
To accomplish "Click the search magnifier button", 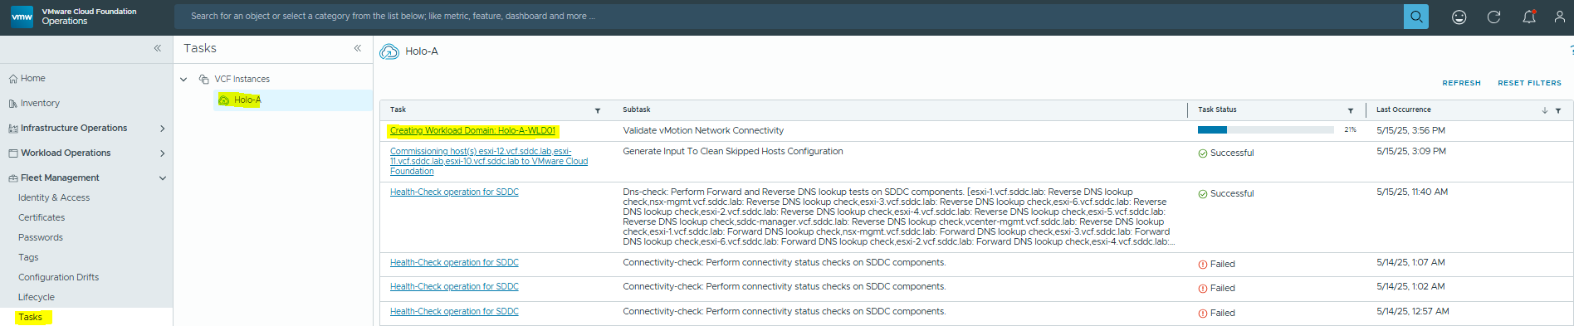I will coord(1415,17).
